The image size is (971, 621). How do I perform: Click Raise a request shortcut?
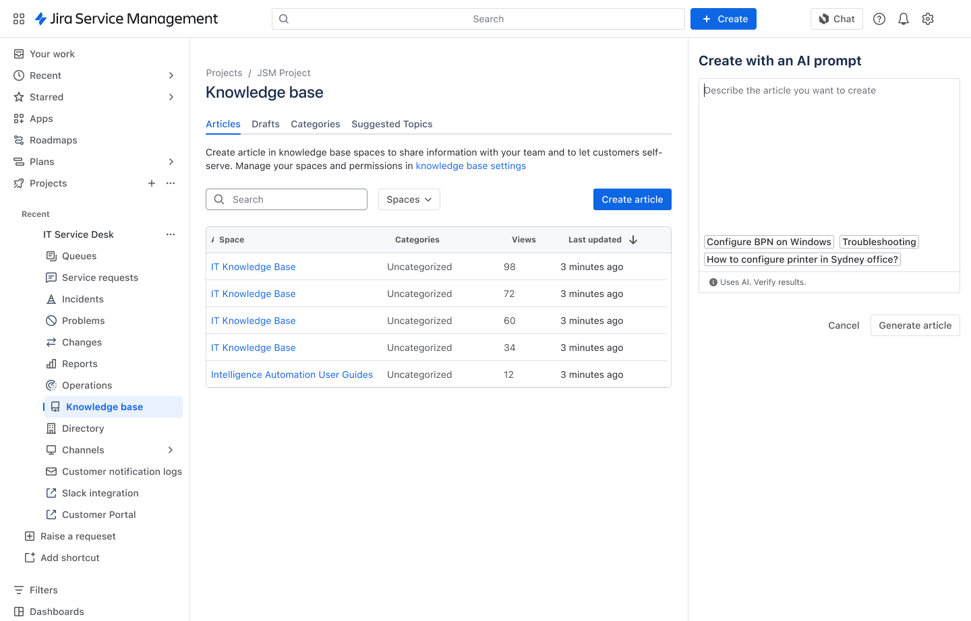(x=78, y=536)
